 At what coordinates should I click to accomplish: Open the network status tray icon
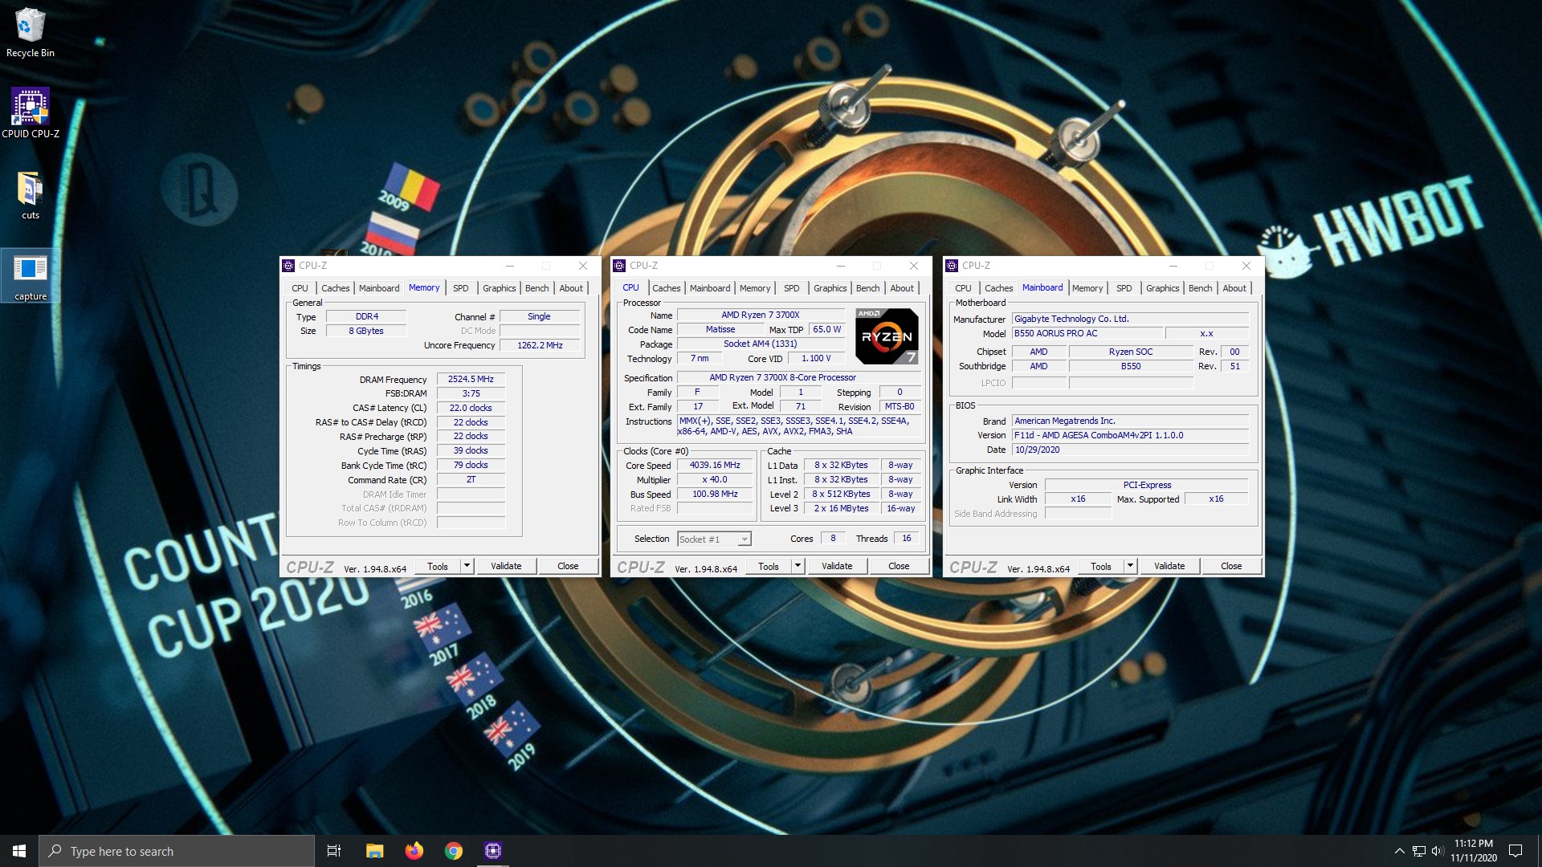point(1418,851)
